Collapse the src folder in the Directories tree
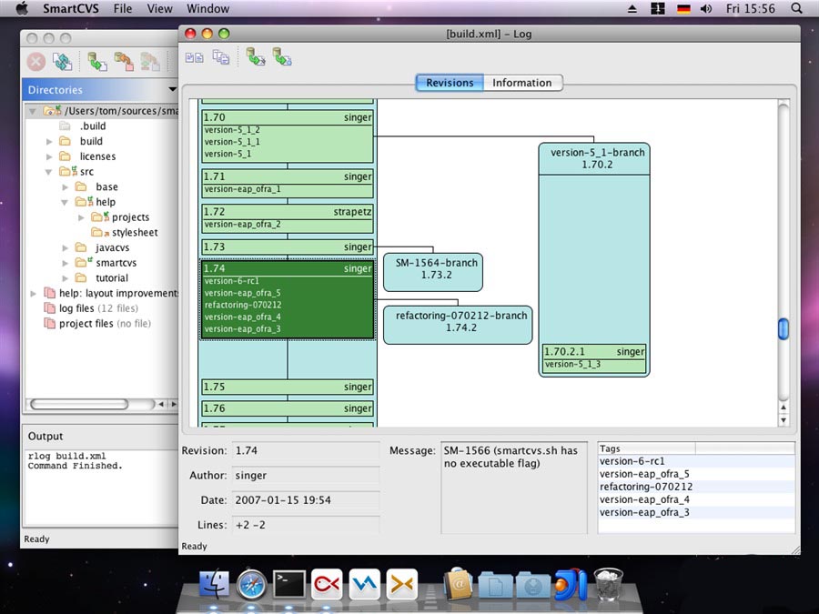Image resolution: width=819 pixels, height=614 pixels. point(50,172)
